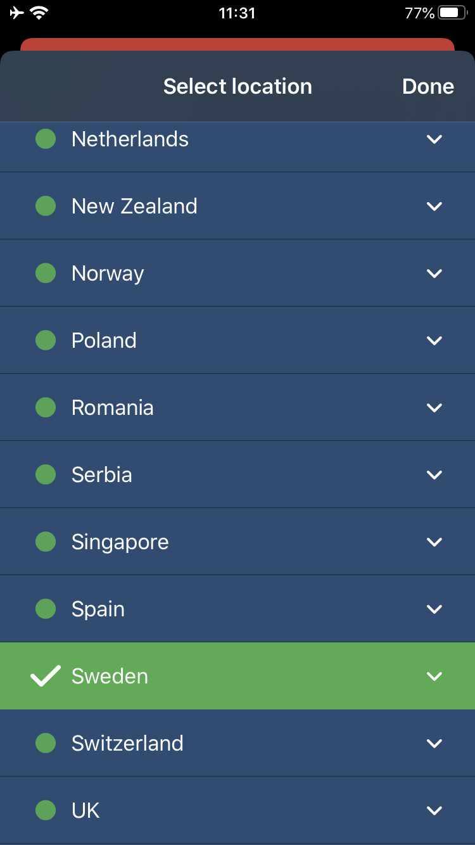Click the green status dot beside UK
475x845 pixels.
(46, 810)
